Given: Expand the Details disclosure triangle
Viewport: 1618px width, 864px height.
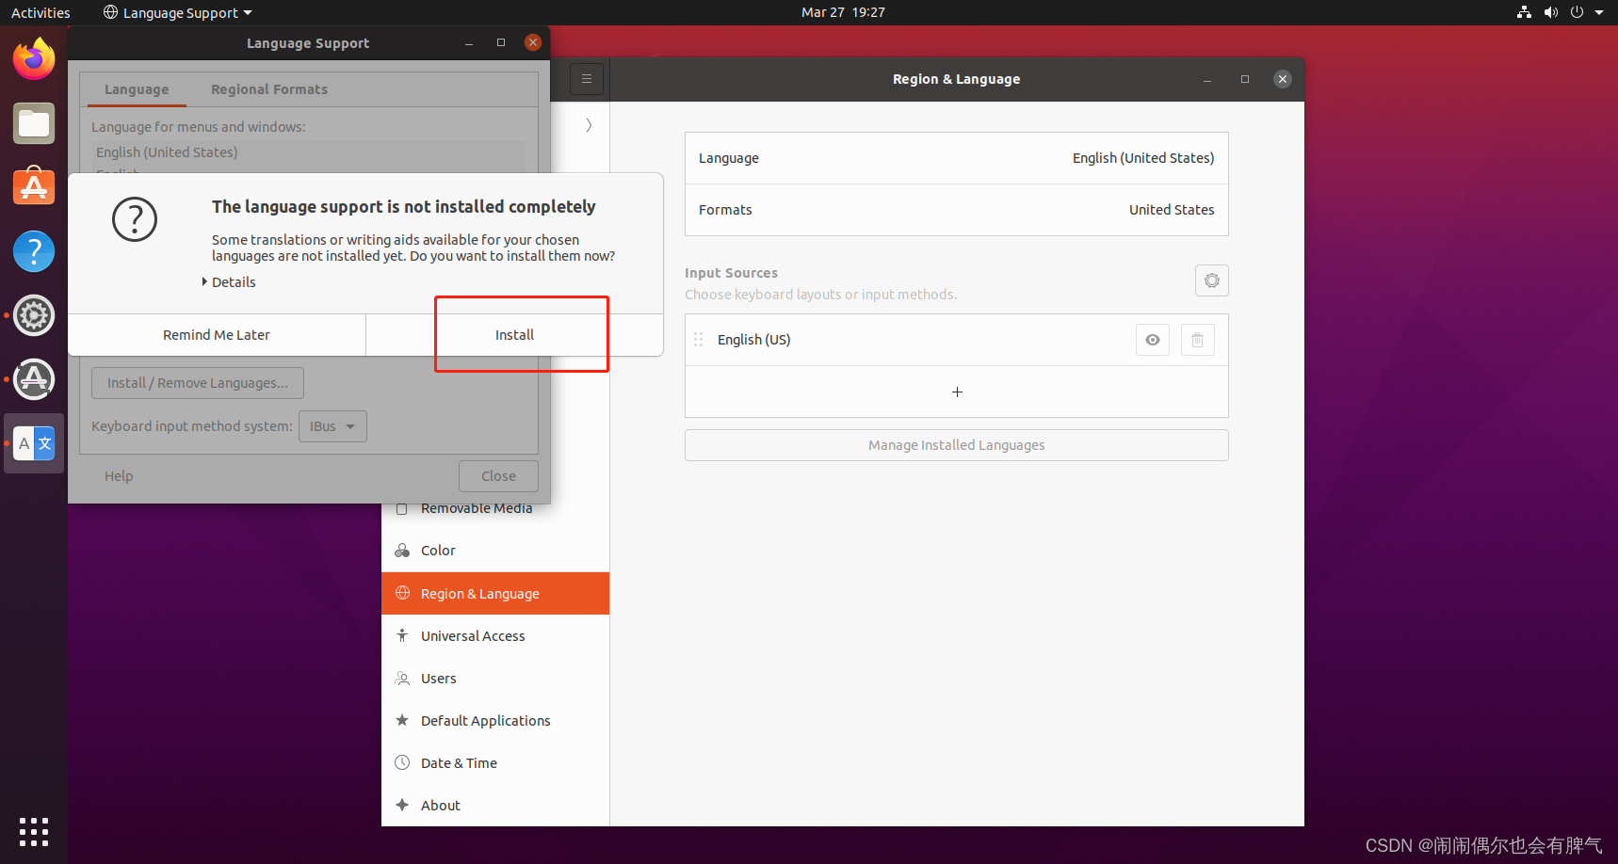Looking at the screenshot, I should pos(204,281).
